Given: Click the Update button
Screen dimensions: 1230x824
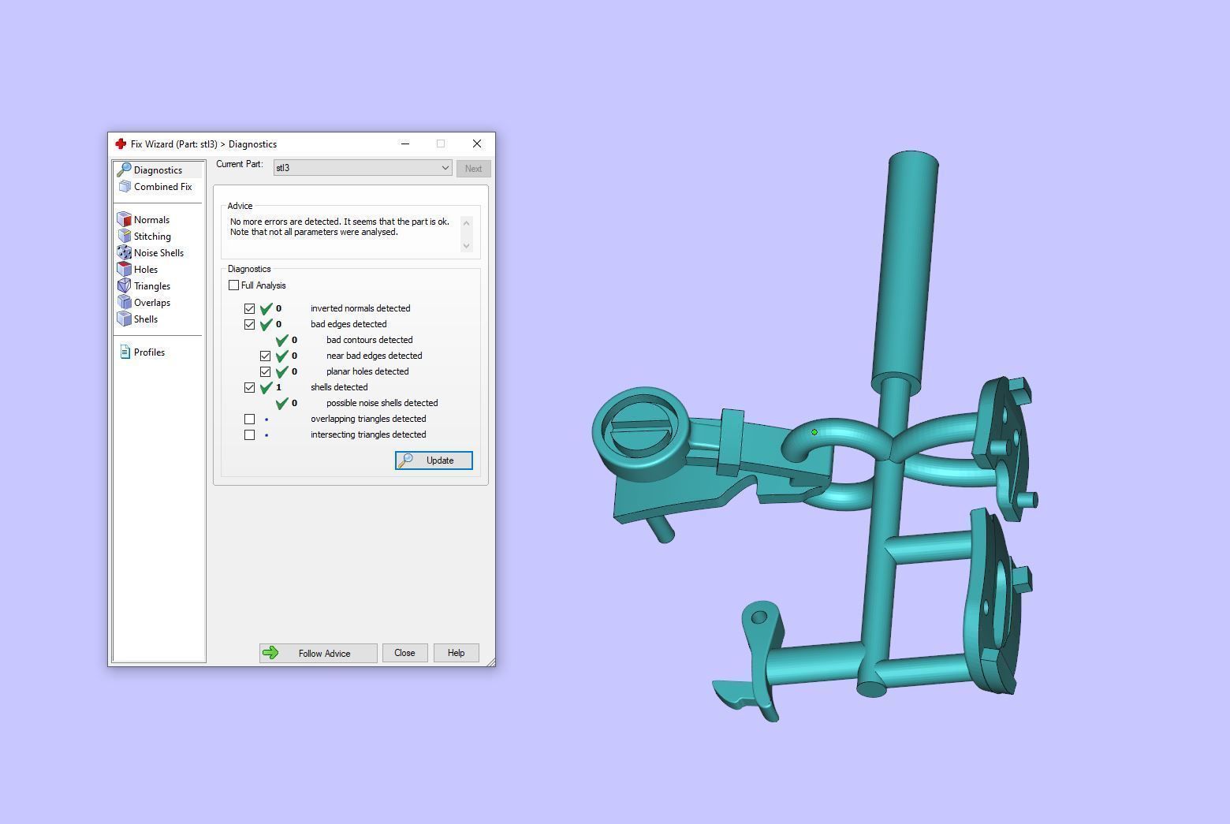Looking at the screenshot, I should [434, 460].
